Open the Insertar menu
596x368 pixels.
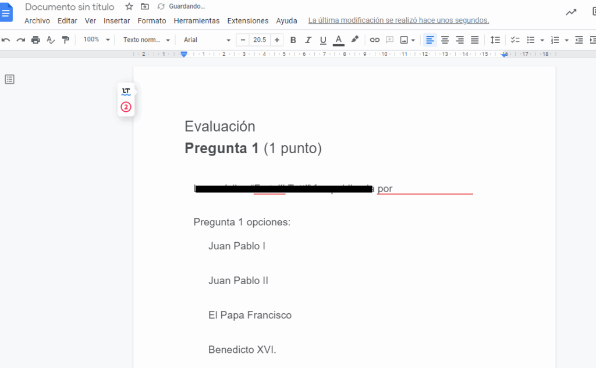click(x=116, y=20)
